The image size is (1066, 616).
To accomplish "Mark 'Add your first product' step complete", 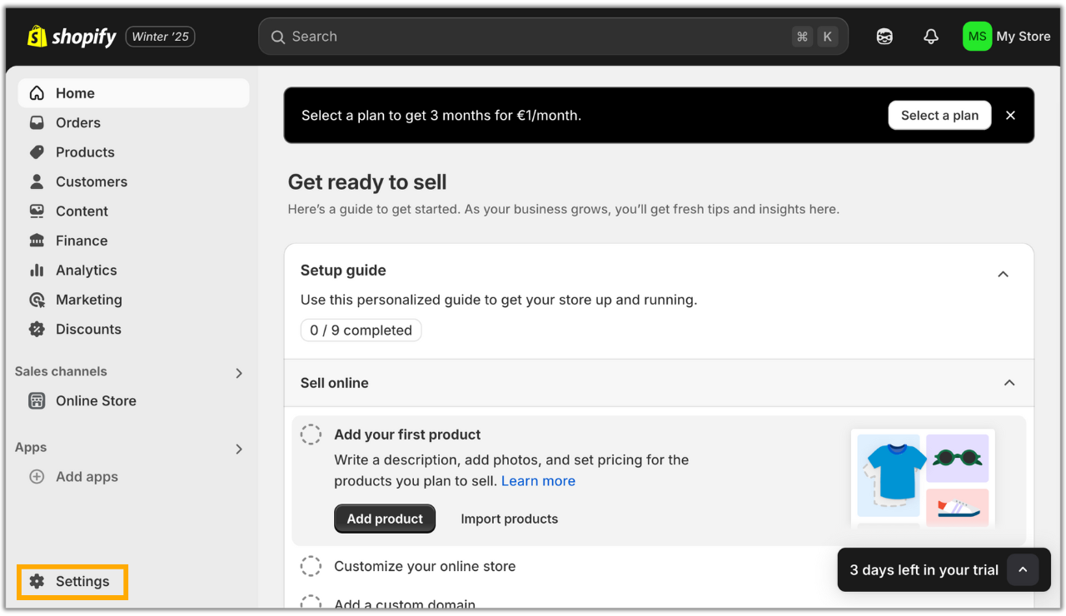I will click(311, 435).
